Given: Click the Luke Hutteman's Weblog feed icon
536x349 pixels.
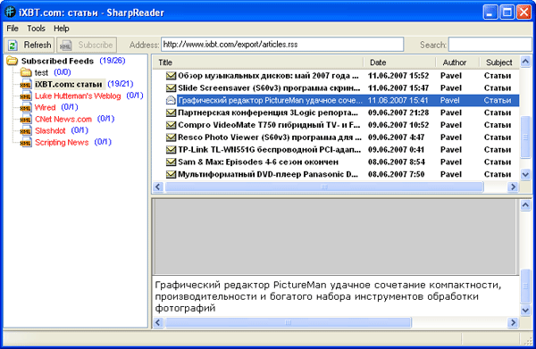Looking at the screenshot, I should pyautogui.click(x=26, y=96).
